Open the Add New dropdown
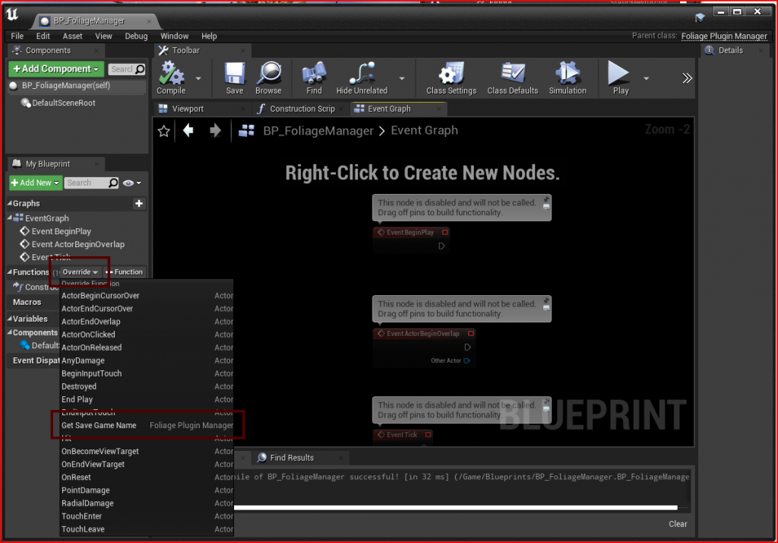 click(36, 183)
